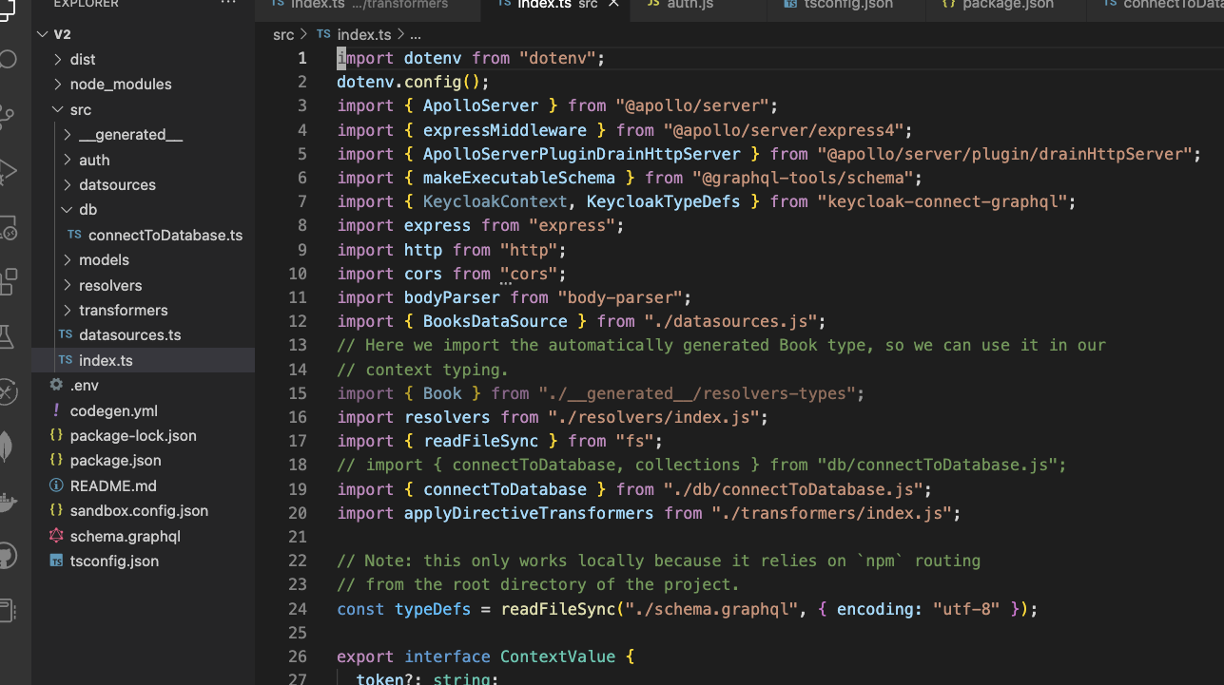Select index.ts file in explorer tree
1224x685 pixels.
click(x=143, y=360)
